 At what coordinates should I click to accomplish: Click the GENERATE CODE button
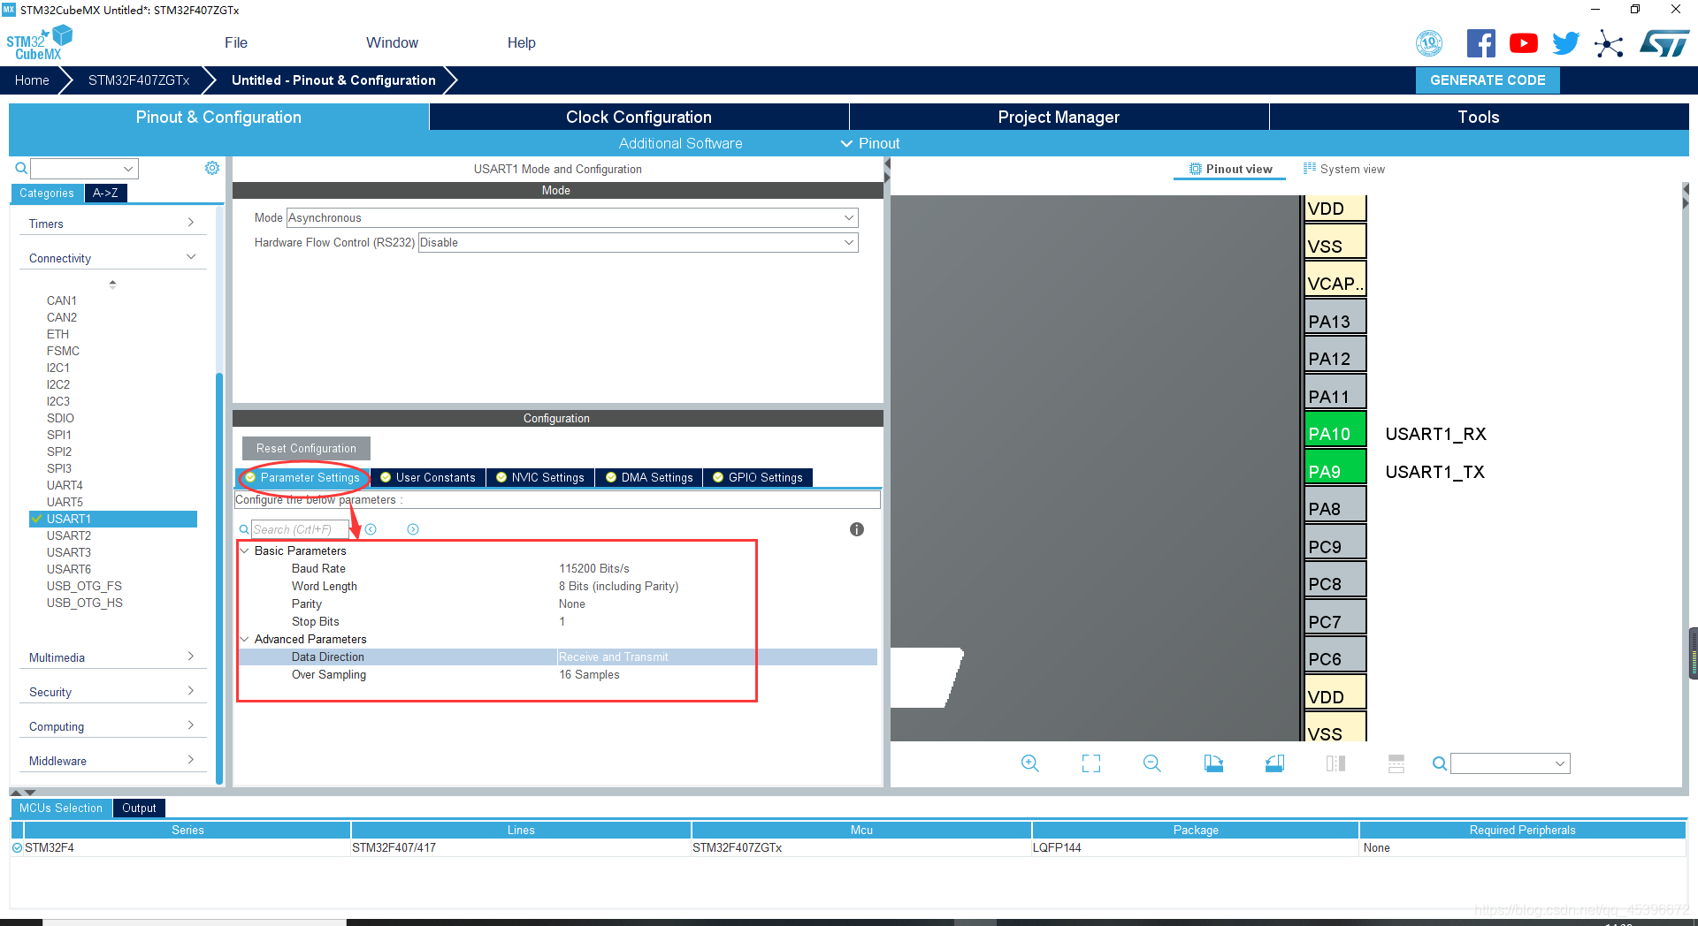[x=1488, y=80]
